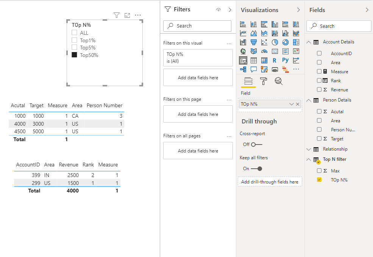The height and width of the screenshot is (257, 373).
Task: Open Filters on this page options
Action: [229, 100]
